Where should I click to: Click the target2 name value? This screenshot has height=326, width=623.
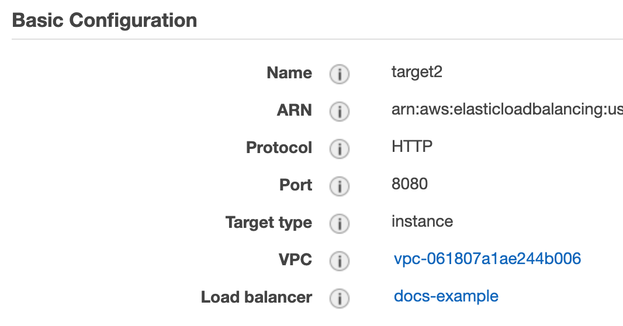click(417, 72)
